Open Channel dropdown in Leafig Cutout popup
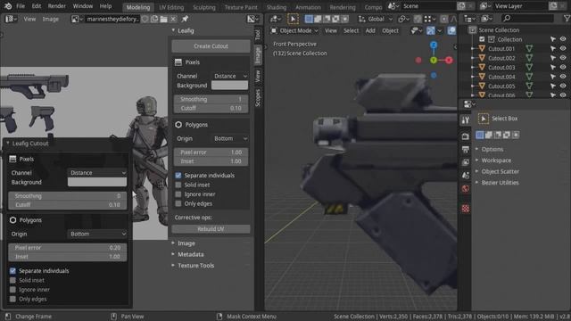 tap(97, 173)
